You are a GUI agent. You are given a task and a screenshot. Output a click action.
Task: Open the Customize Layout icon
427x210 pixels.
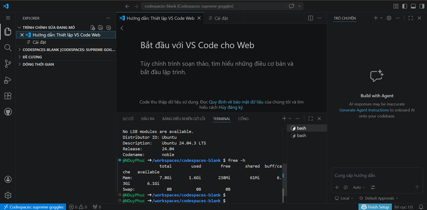tap(396, 6)
